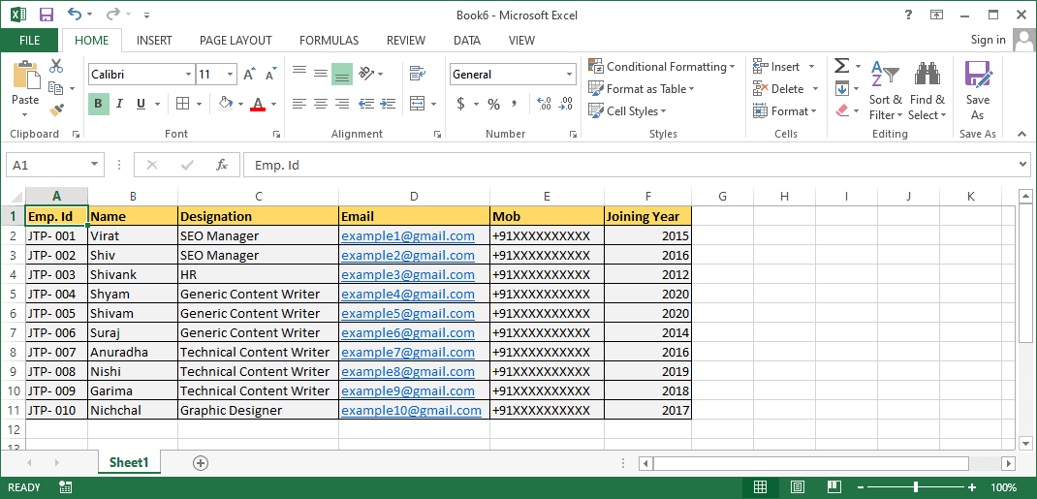Click the red Font Color A
Image resolution: width=1037 pixels, height=499 pixels.
point(258,104)
